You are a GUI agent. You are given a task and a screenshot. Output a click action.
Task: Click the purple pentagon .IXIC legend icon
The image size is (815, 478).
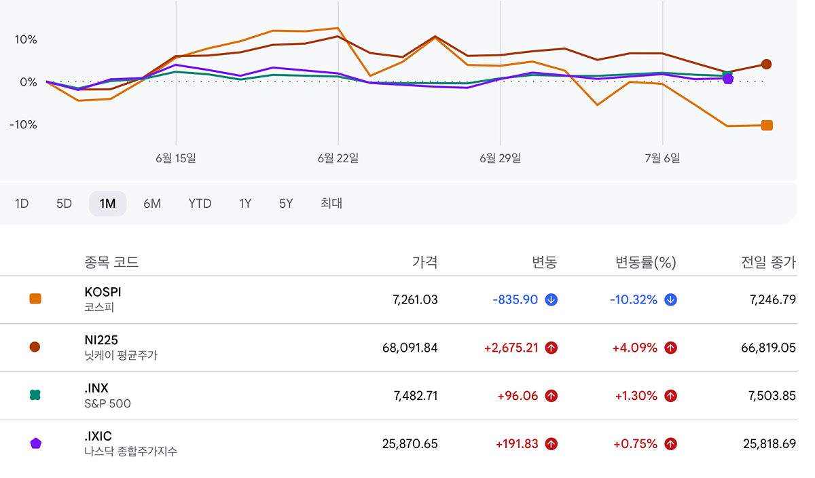pyautogui.click(x=35, y=443)
